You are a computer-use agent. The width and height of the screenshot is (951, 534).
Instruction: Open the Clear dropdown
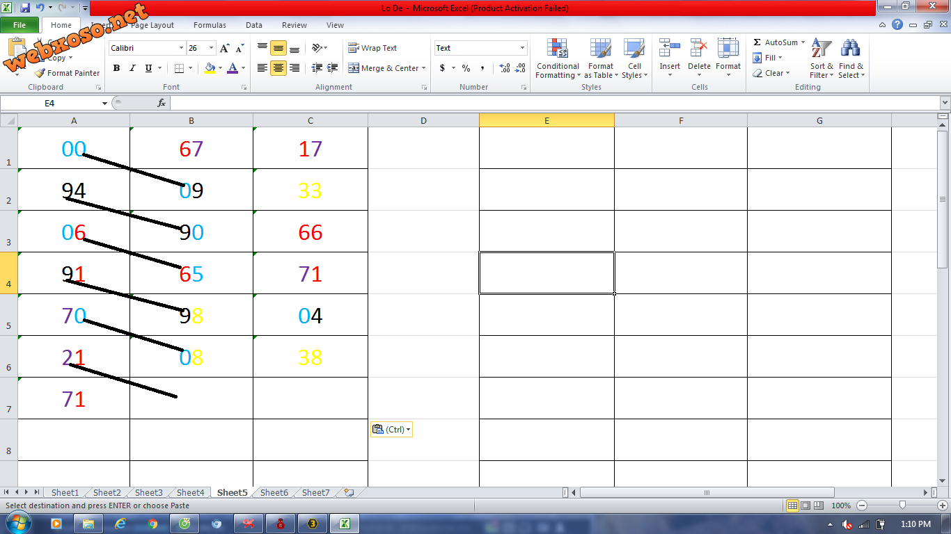[x=771, y=73]
